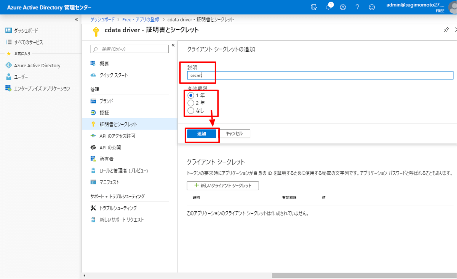This screenshot has height=279, width=457.
Task: Collapse the app registration menu blade
Action: click(173, 45)
